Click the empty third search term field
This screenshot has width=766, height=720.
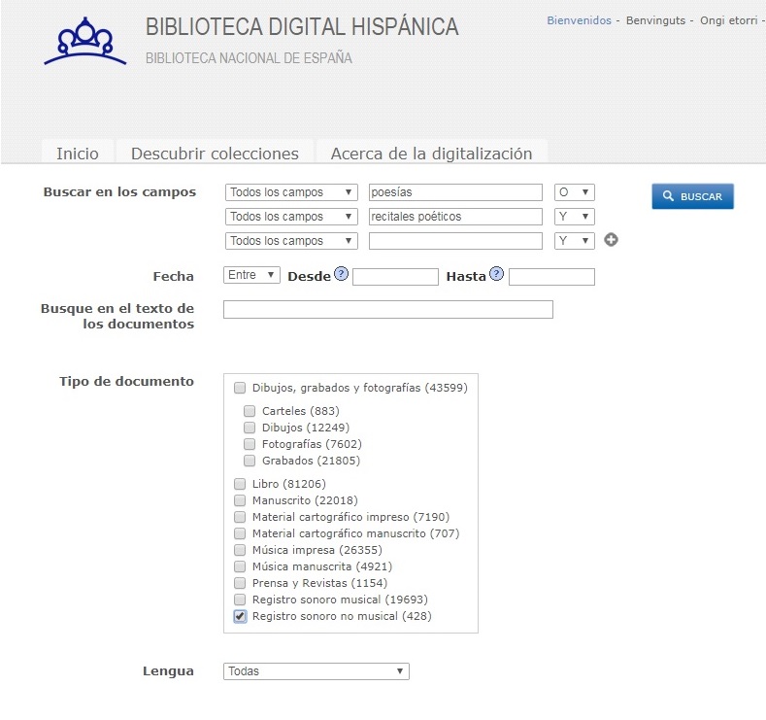[455, 241]
